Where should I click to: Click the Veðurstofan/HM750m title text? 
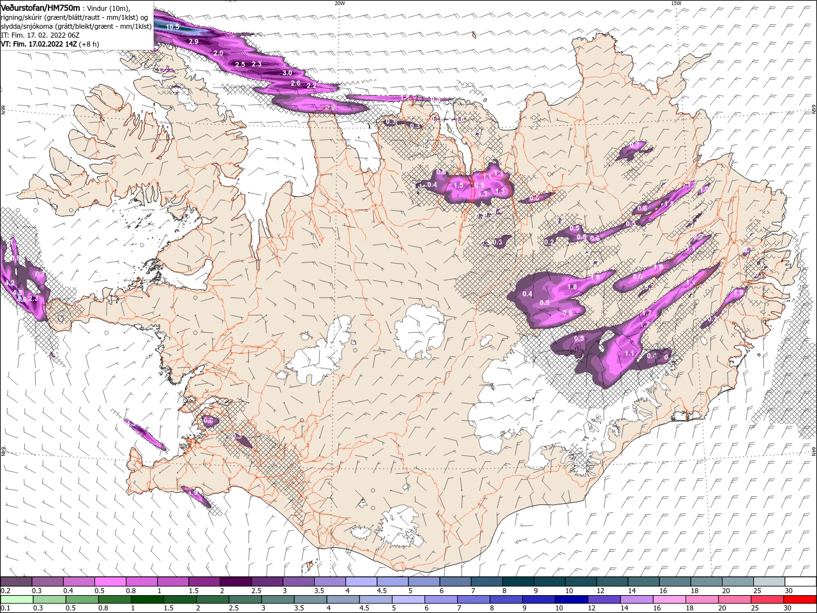pyautogui.click(x=40, y=7)
